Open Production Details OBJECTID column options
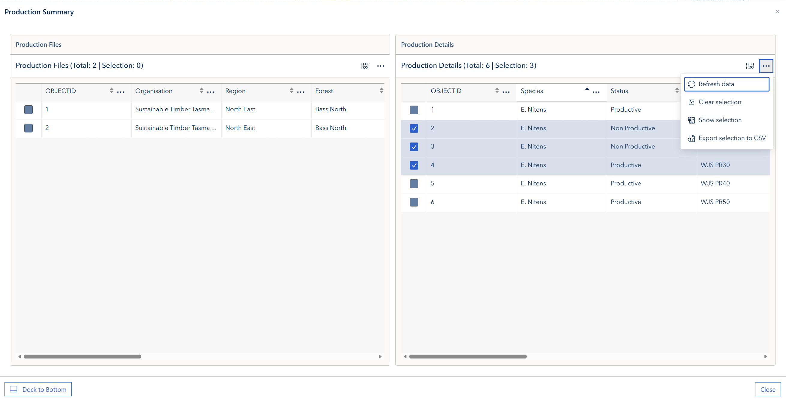Screen dimensions: 786x399 point(506,92)
